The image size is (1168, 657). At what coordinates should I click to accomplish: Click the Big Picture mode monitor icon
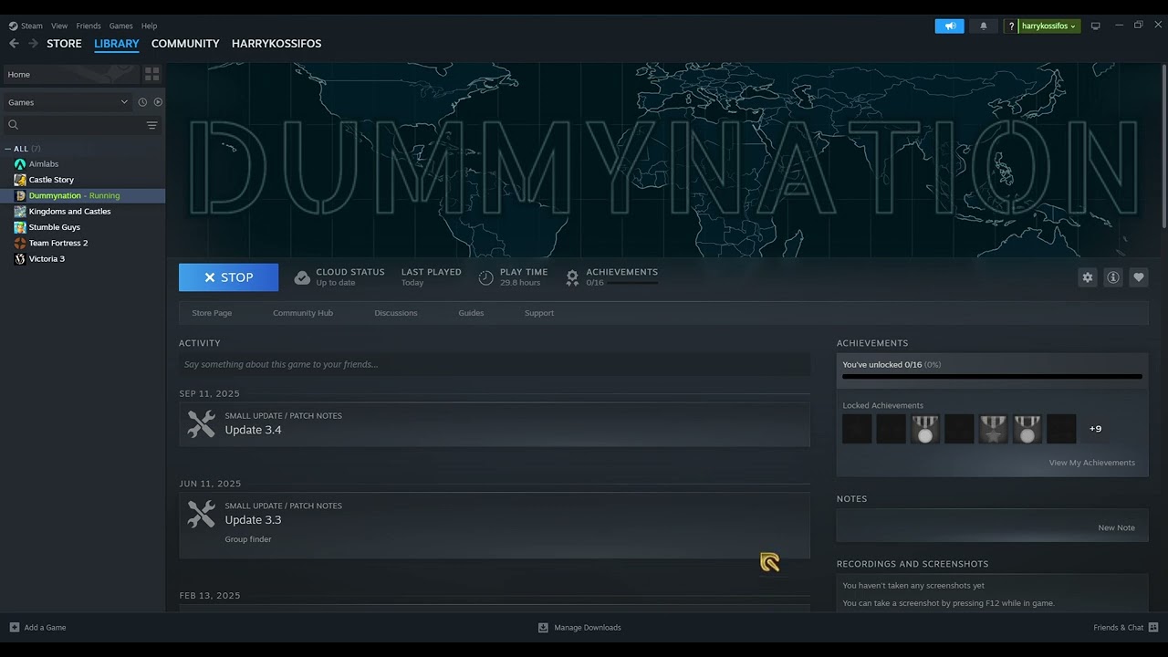(1096, 26)
